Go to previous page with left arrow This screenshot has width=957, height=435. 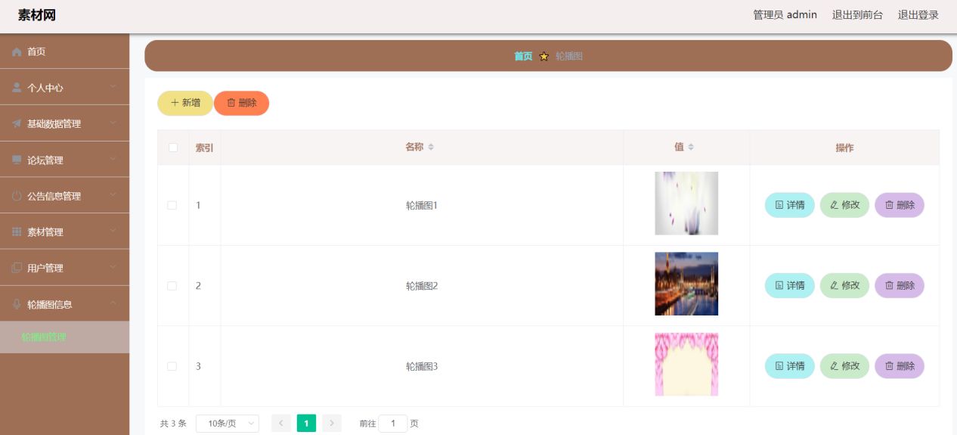click(281, 424)
